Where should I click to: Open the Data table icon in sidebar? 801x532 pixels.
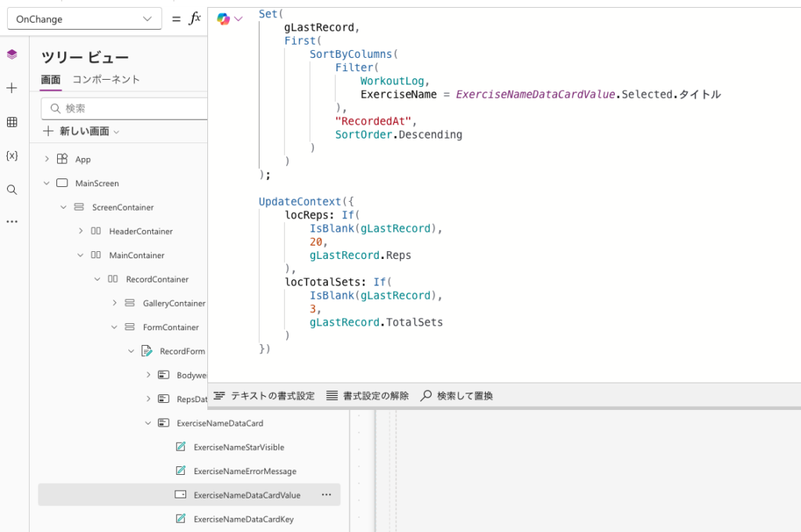click(12, 121)
